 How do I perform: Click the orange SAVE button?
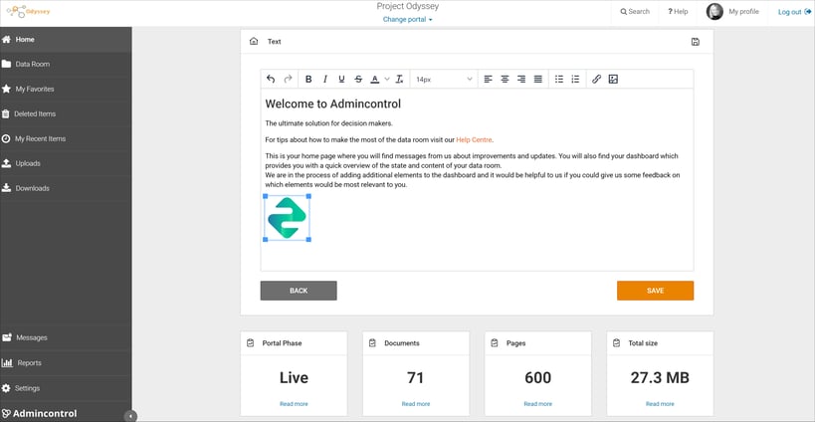coord(655,291)
